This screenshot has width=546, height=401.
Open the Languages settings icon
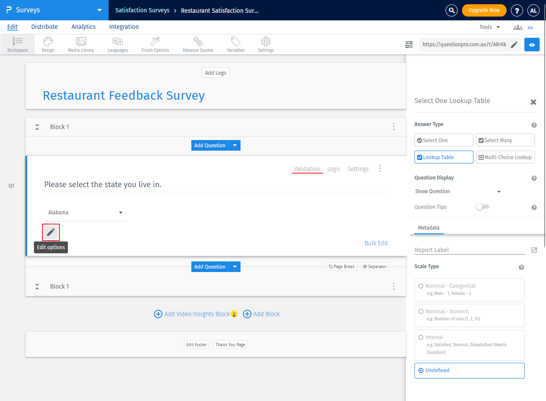(x=118, y=44)
